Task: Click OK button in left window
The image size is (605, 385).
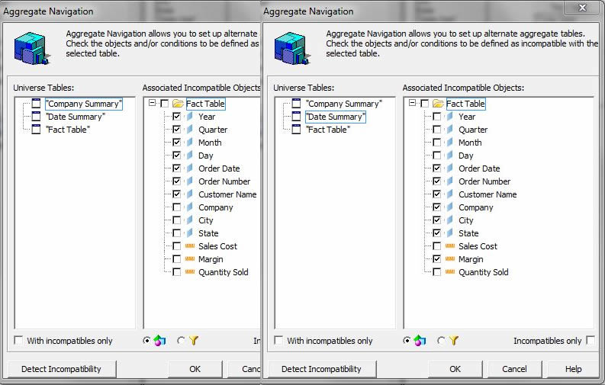Action: [x=195, y=369]
